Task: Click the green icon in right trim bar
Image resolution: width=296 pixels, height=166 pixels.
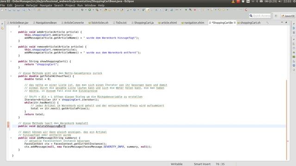Action: 294,57
